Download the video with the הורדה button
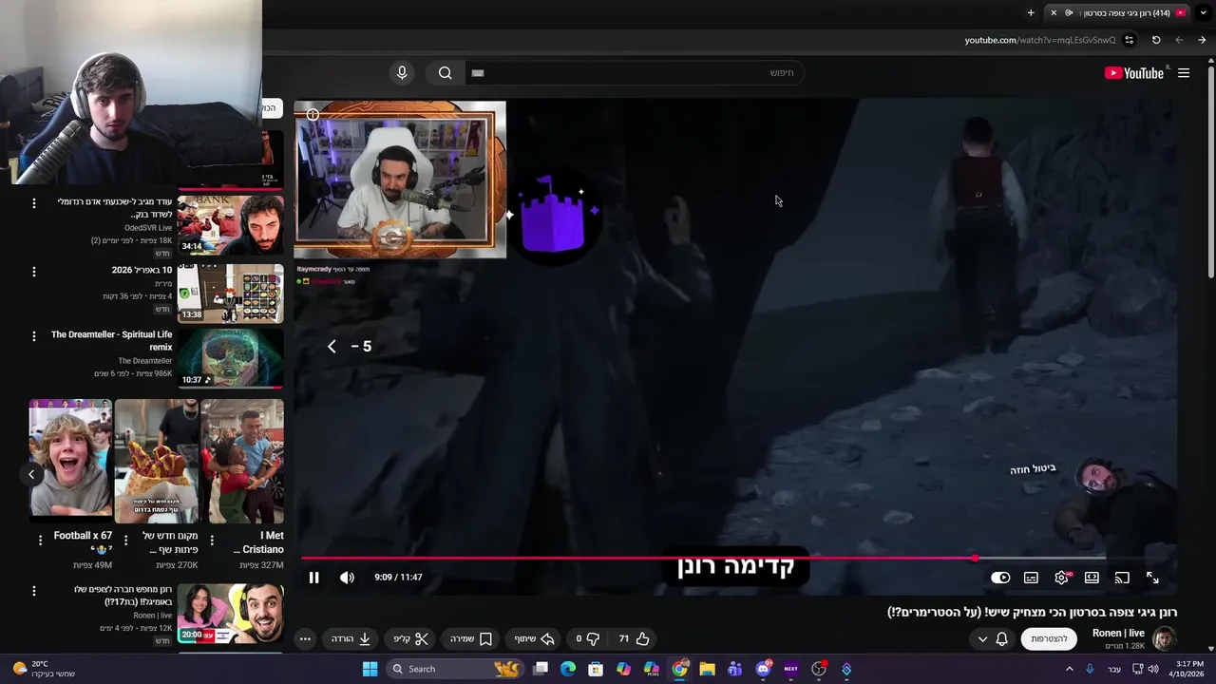The image size is (1216, 684). pyautogui.click(x=351, y=638)
